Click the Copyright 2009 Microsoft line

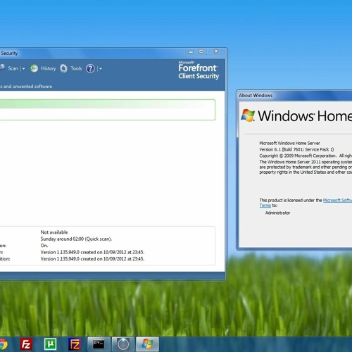point(306,156)
